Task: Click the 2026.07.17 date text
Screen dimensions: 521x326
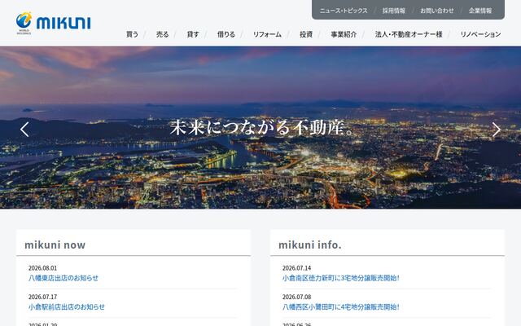Action: click(42, 297)
